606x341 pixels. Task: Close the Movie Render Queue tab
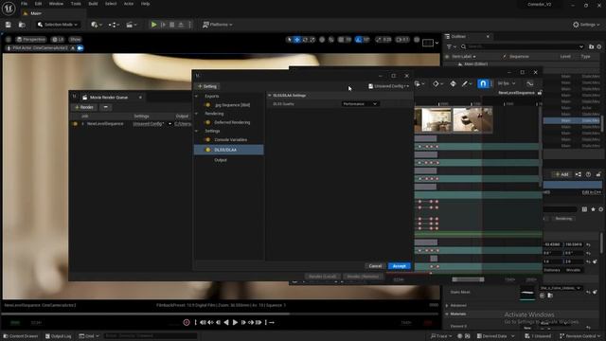140,98
